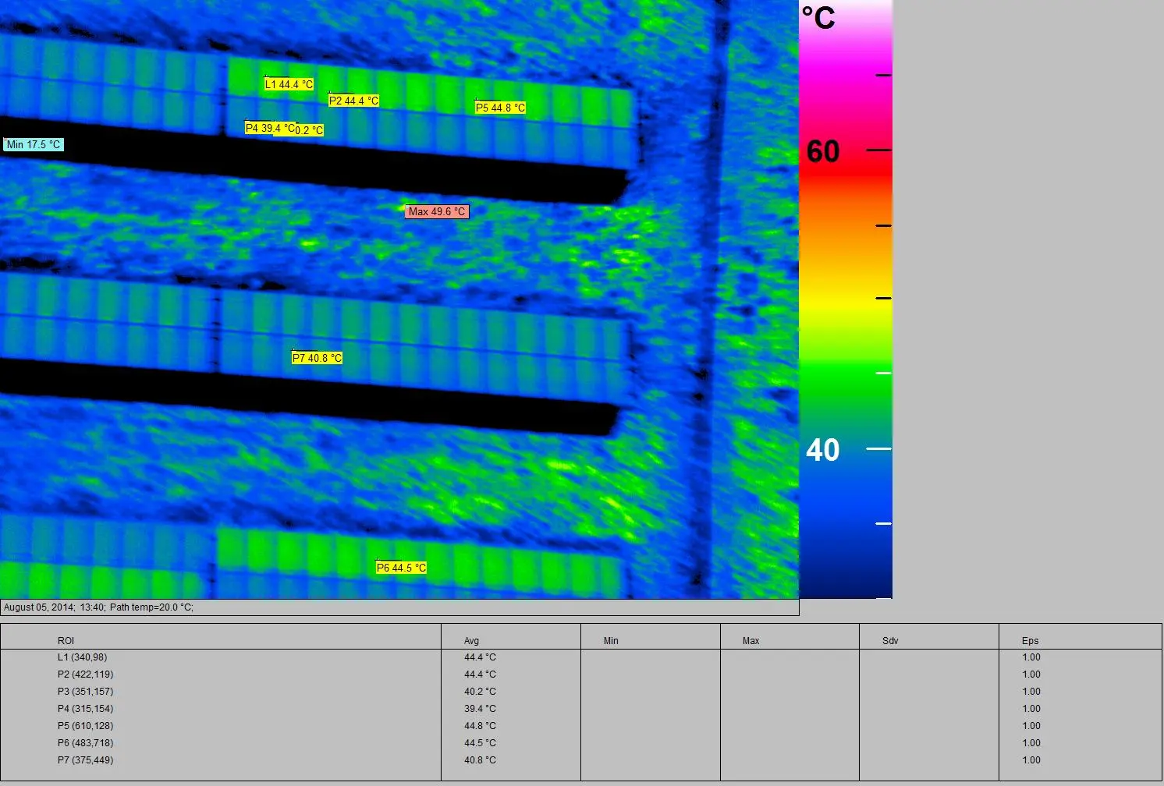
Task: Click the Sdv column header
Action: [x=890, y=641]
